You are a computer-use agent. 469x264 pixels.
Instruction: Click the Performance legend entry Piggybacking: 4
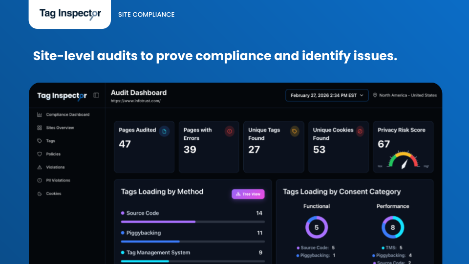click(392, 256)
